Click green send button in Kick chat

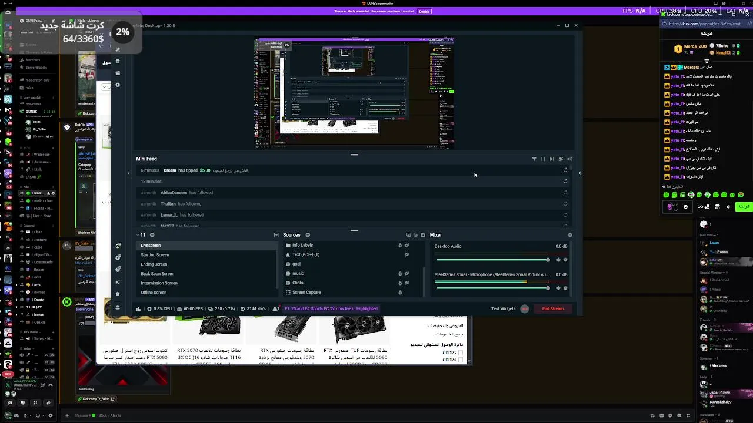pyautogui.click(x=744, y=207)
